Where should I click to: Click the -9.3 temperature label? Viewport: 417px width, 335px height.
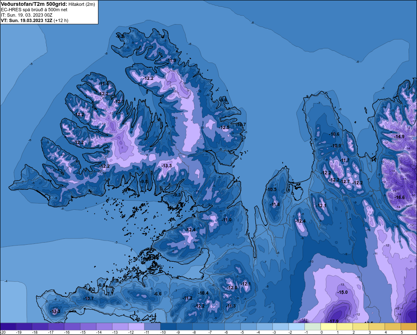pyautogui.click(x=177, y=195)
